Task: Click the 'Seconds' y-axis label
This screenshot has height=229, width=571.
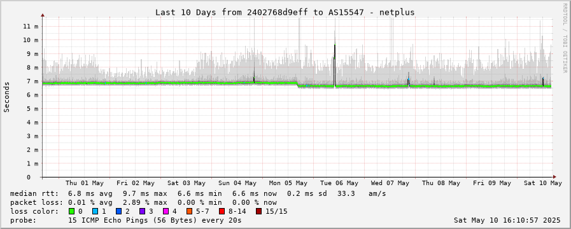Action: click(6, 97)
